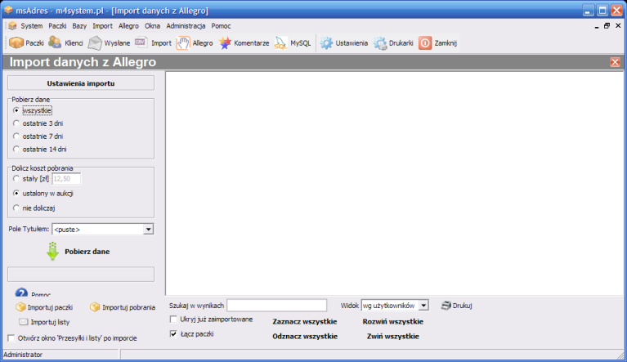The image size is (627, 362).
Task: Open the Paczki toolbar icon
Action: [16, 42]
